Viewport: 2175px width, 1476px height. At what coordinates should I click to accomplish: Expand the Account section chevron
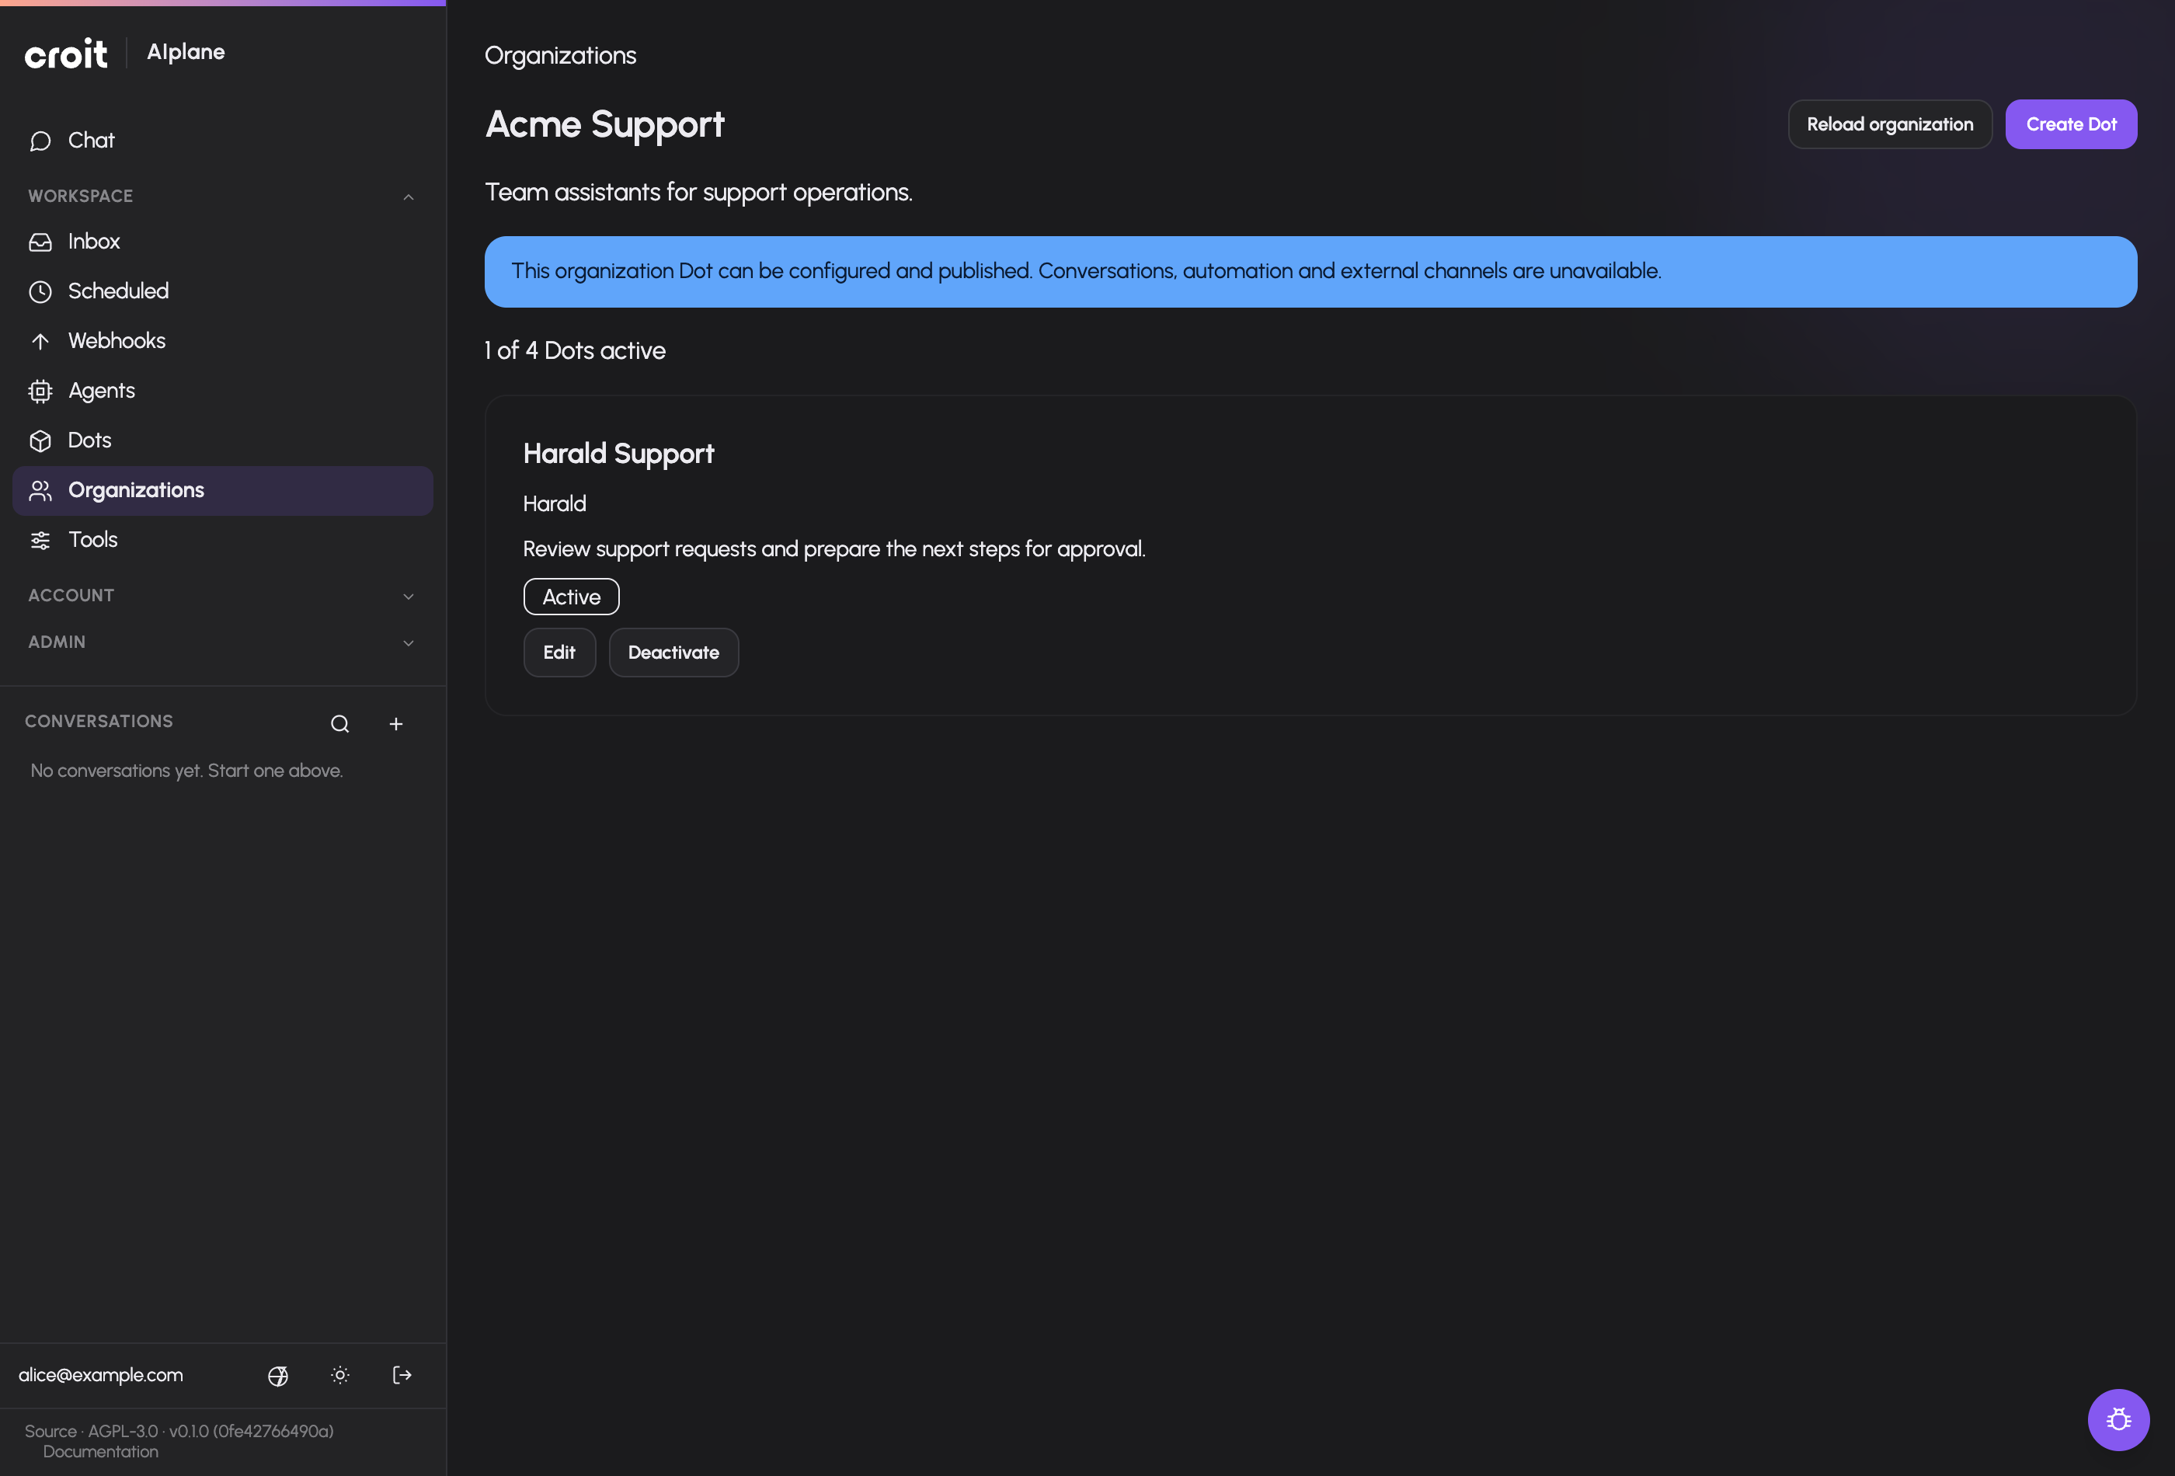pos(408,596)
